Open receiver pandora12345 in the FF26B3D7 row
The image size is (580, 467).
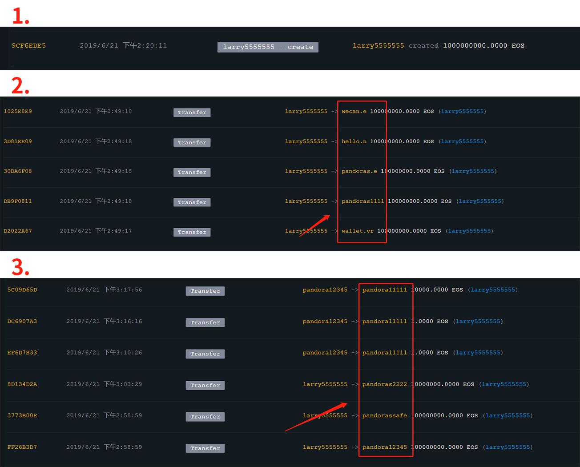(385, 447)
